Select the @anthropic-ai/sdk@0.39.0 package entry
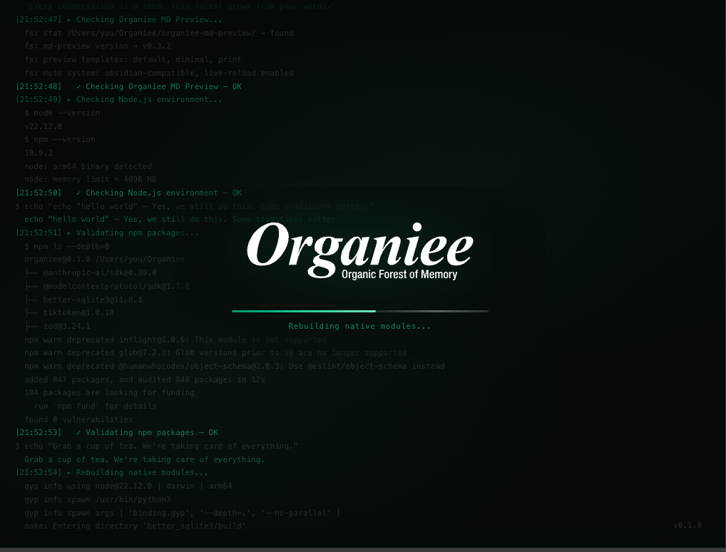 click(x=100, y=272)
